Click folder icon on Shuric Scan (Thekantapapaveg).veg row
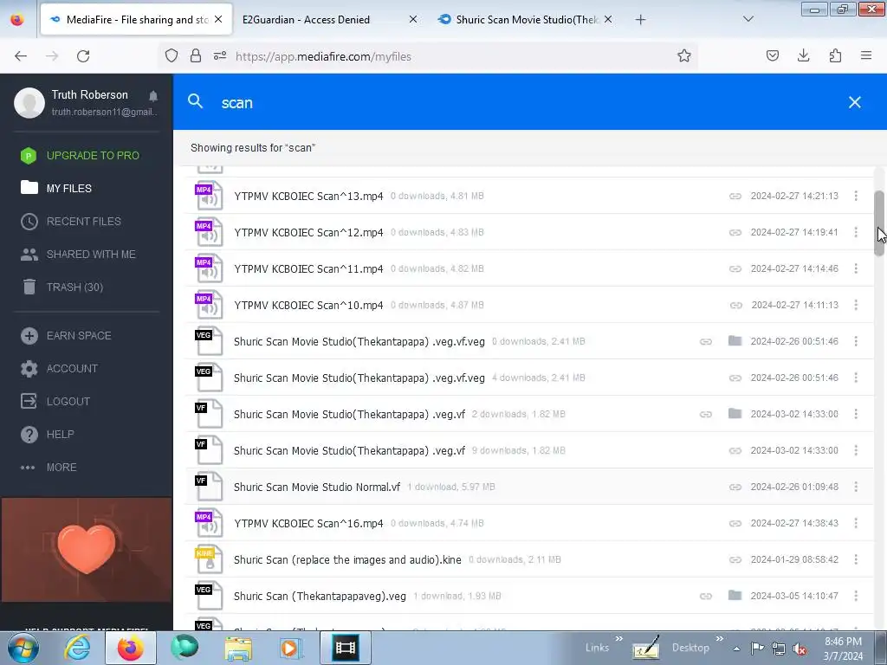The image size is (887, 665). coord(735,595)
